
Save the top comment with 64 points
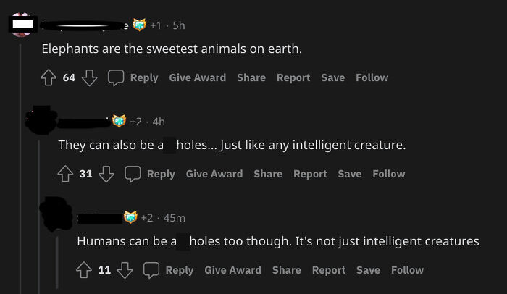(332, 77)
